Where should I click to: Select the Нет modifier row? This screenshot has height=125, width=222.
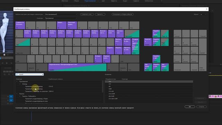pos(149,82)
